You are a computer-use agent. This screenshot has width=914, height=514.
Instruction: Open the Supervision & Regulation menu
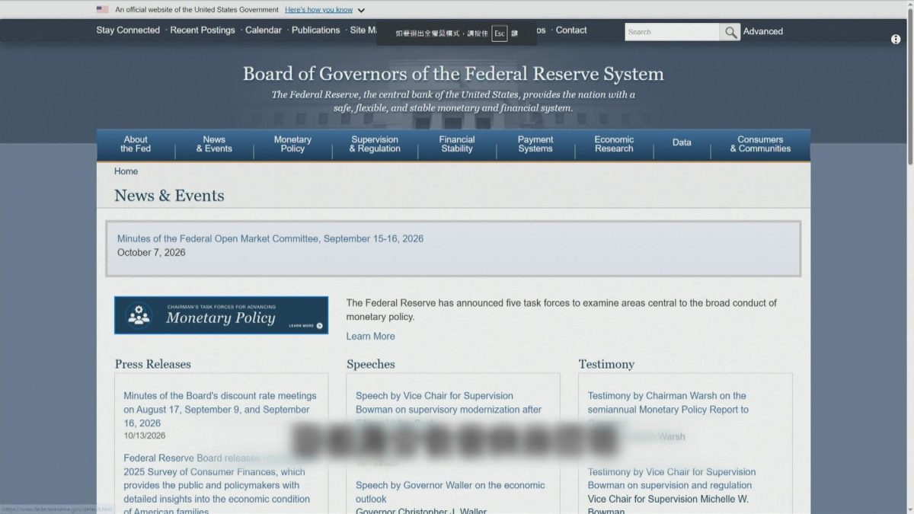(375, 144)
